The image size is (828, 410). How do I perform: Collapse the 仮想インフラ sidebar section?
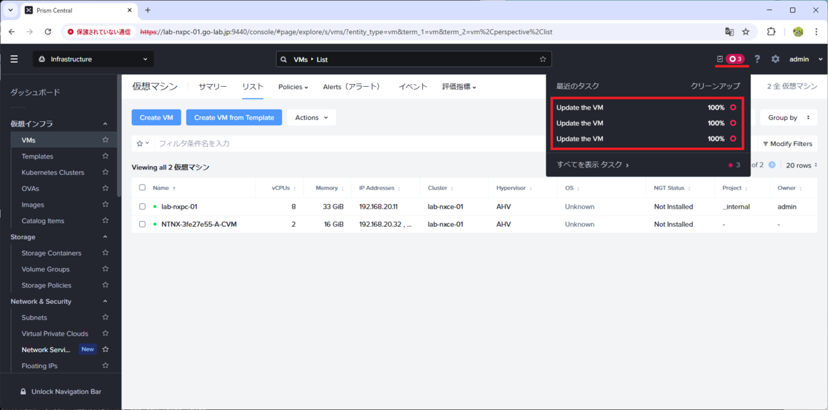[105, 124]
